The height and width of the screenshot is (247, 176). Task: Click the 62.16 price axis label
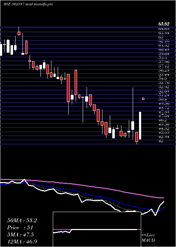coord(164,41)
